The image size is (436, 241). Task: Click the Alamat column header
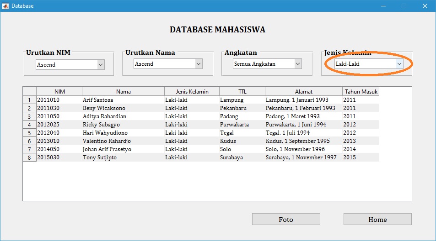click(x=304, y=92)
